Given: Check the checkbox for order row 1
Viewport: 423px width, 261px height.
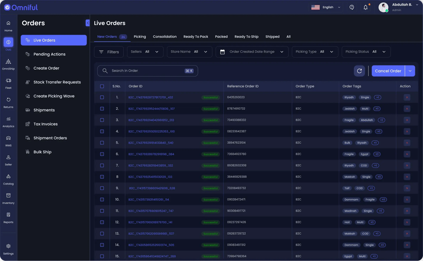Looking at the screenshot, I should pyautogui.click(x=102, y=97).
